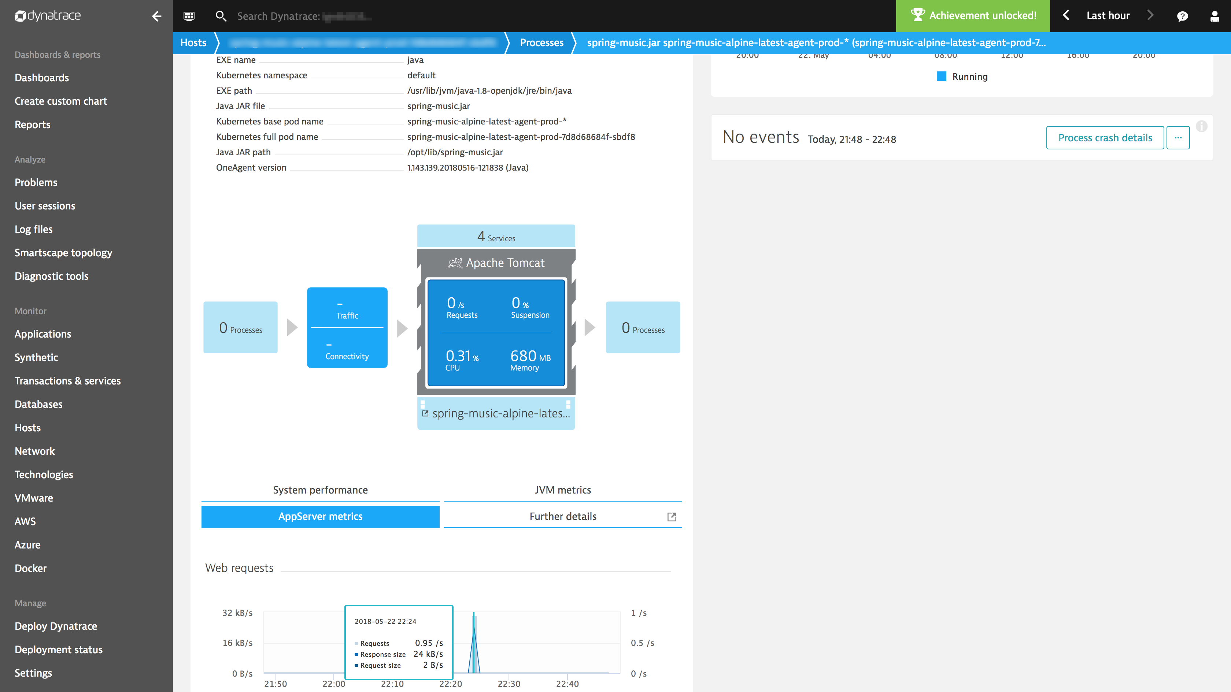1231x692 pixels.
Task: Click the Requests legend swatch in tooltip
Action: (356, 644)
